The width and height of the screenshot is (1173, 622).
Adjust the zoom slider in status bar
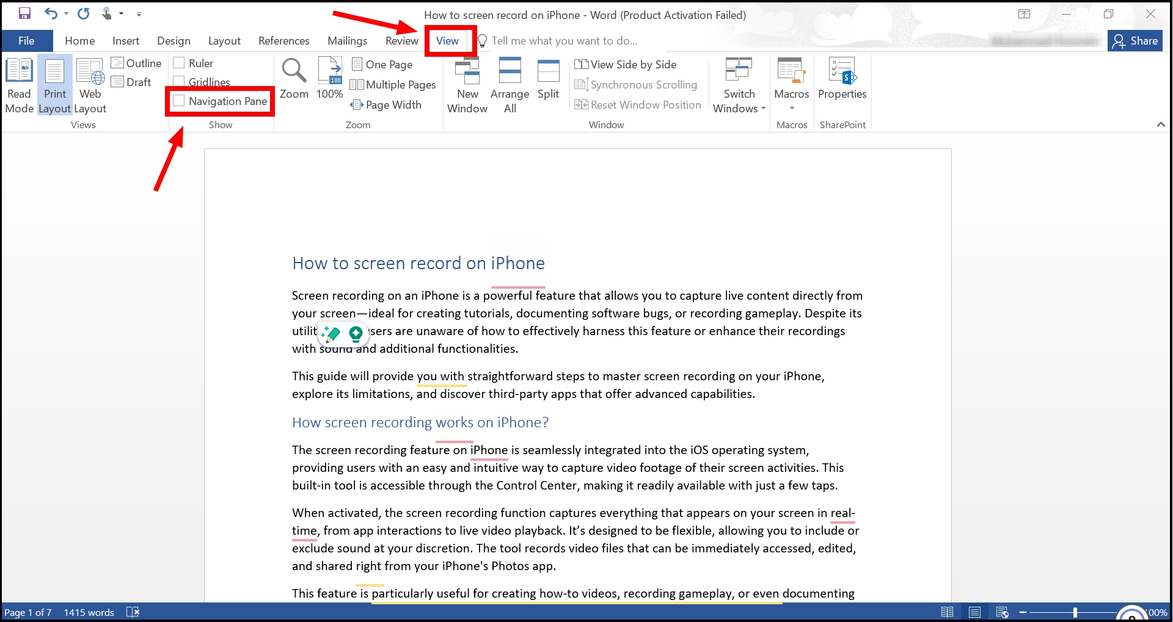pos(1075,612)
